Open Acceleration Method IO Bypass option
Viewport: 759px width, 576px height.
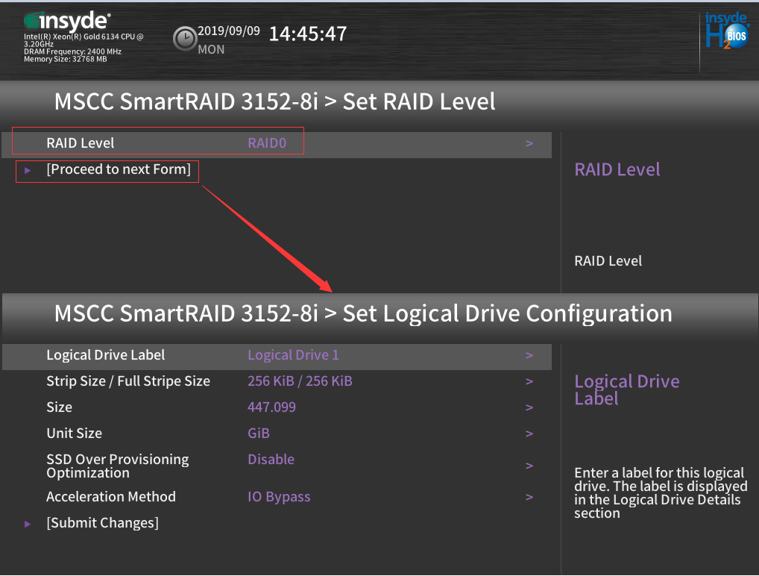tap(277, 497)
